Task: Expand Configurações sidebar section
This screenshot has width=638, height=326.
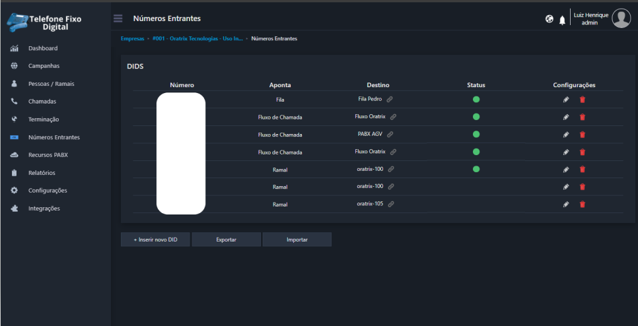Action: [48, 191]
